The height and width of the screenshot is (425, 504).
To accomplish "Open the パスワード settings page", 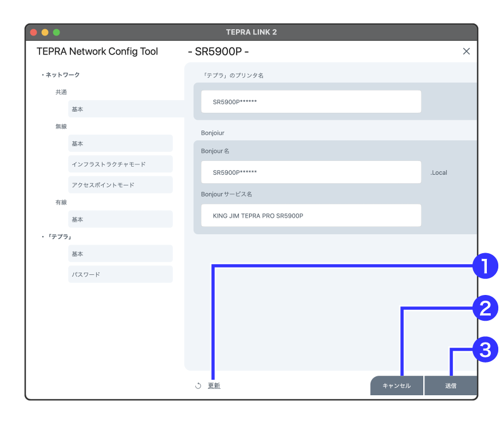I will pos(120,274).
